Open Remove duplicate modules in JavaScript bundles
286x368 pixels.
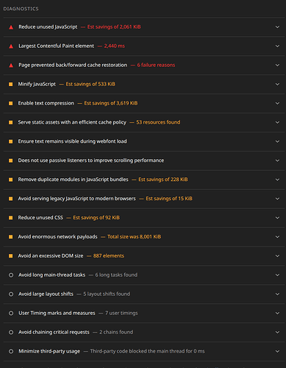tap(144, 180)
